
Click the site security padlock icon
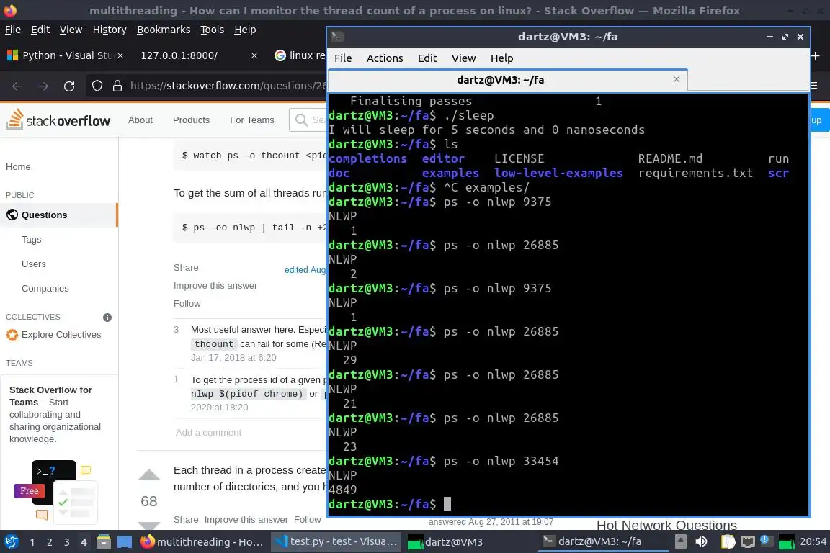[117, 86]
